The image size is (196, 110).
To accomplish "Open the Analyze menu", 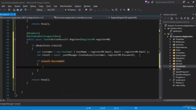I will (78, 6).
